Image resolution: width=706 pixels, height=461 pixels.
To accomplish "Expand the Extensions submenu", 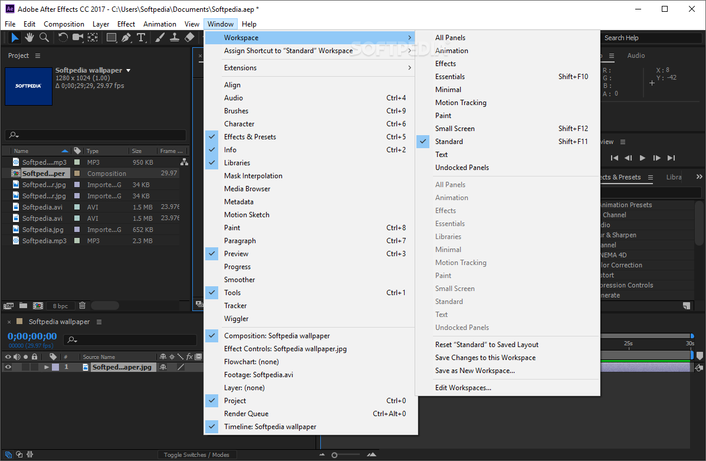I will 310,68.
